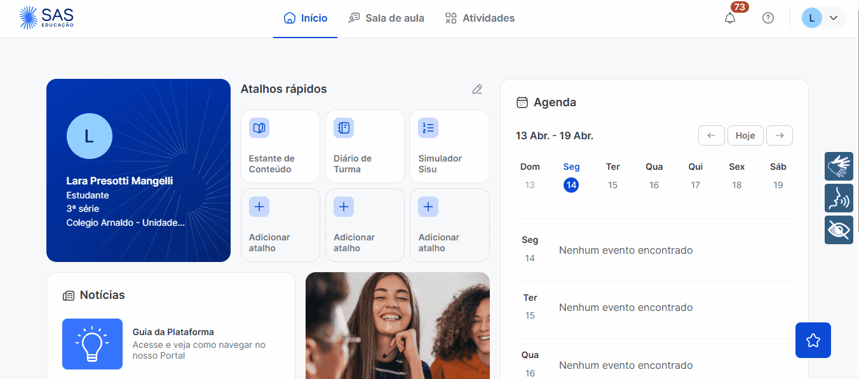
Task: Click the Hoje button in Agenda
Action: (745, 135)
